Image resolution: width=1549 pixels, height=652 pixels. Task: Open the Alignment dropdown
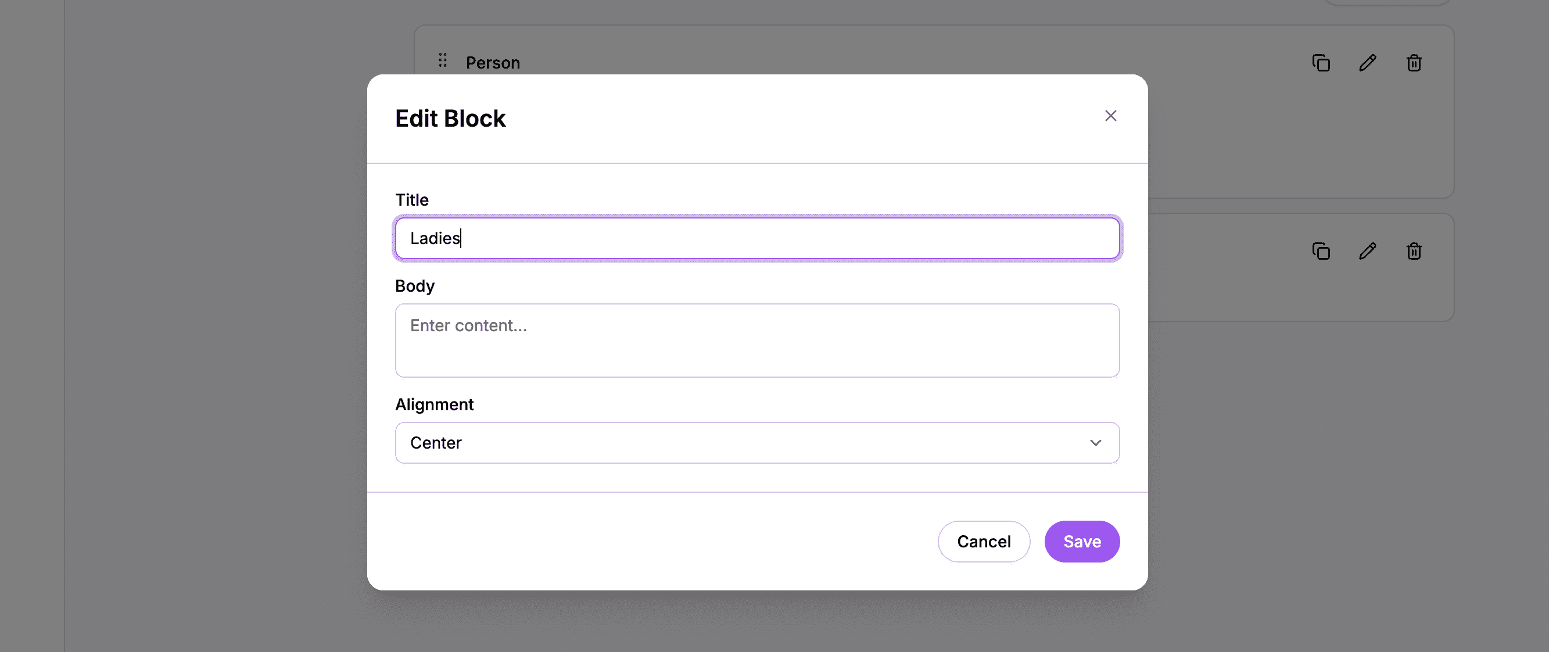[x=757, y=443]
